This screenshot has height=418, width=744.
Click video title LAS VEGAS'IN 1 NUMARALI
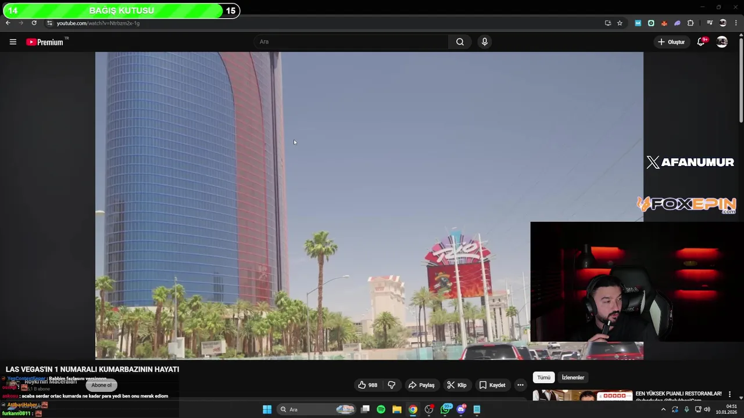pos(92,369)
